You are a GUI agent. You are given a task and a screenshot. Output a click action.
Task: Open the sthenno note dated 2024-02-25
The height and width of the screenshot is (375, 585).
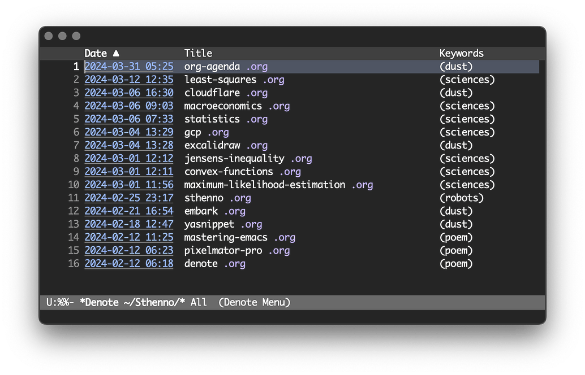128,198
